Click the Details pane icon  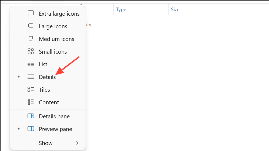[31, 116]
